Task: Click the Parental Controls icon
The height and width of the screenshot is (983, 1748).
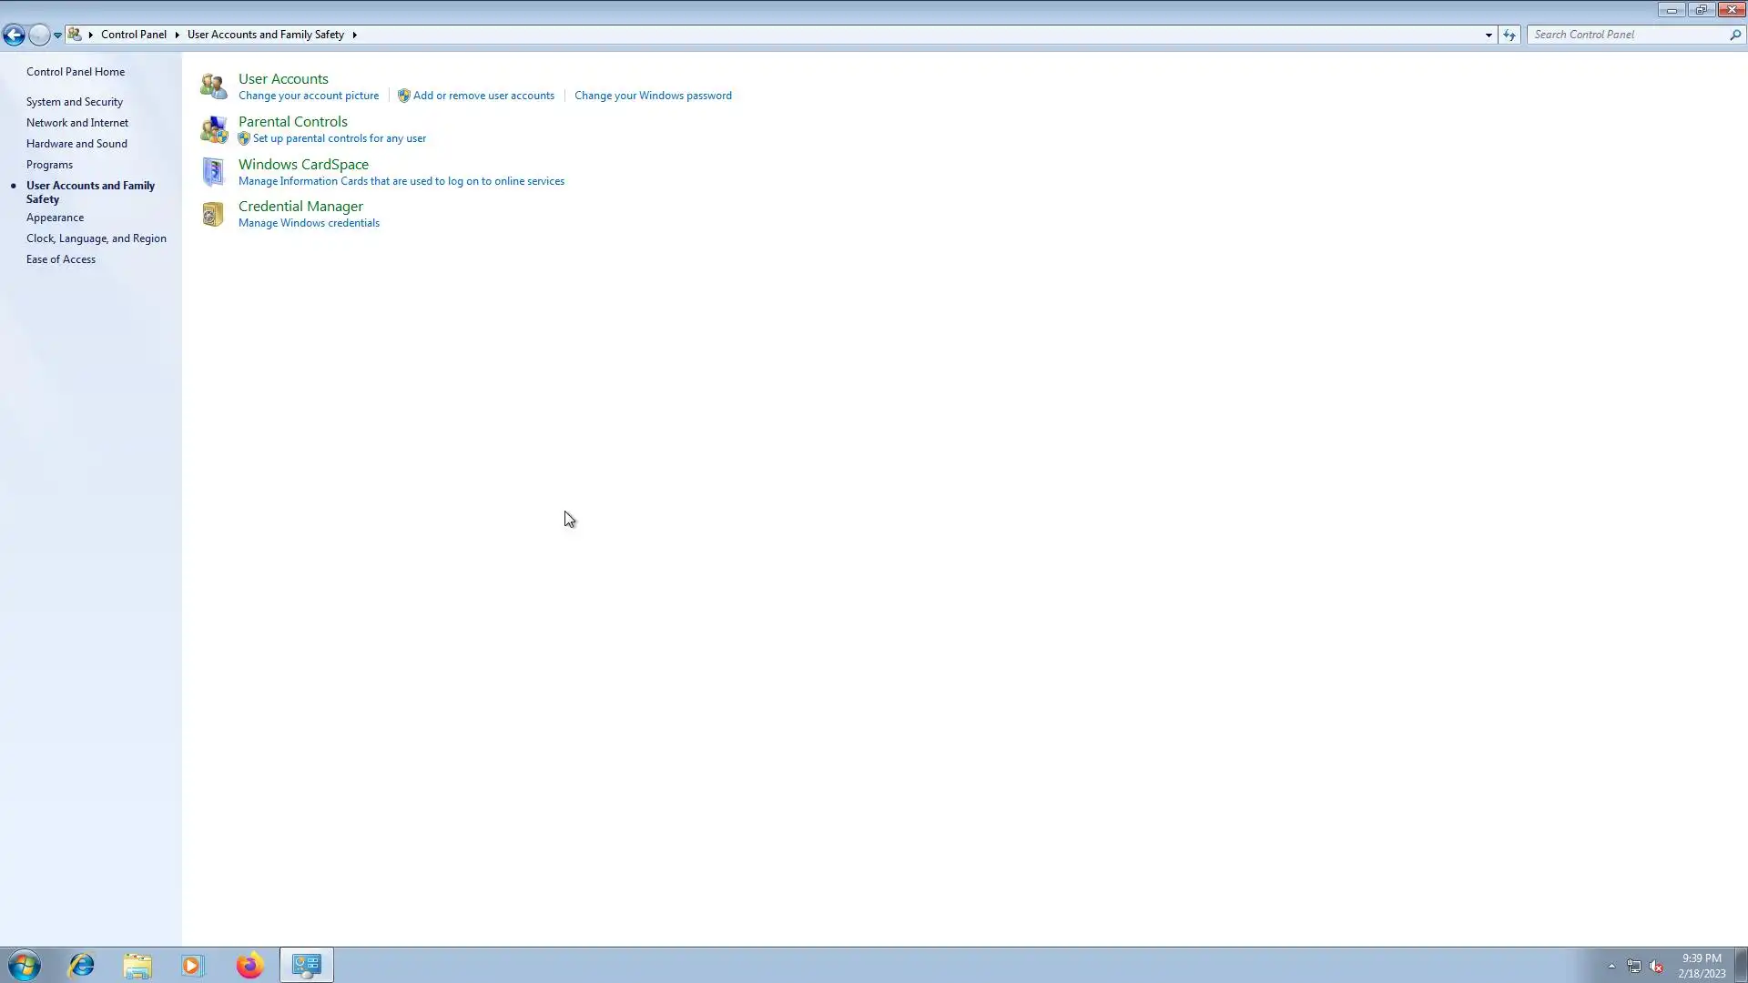Action: [x=213, y=129]
